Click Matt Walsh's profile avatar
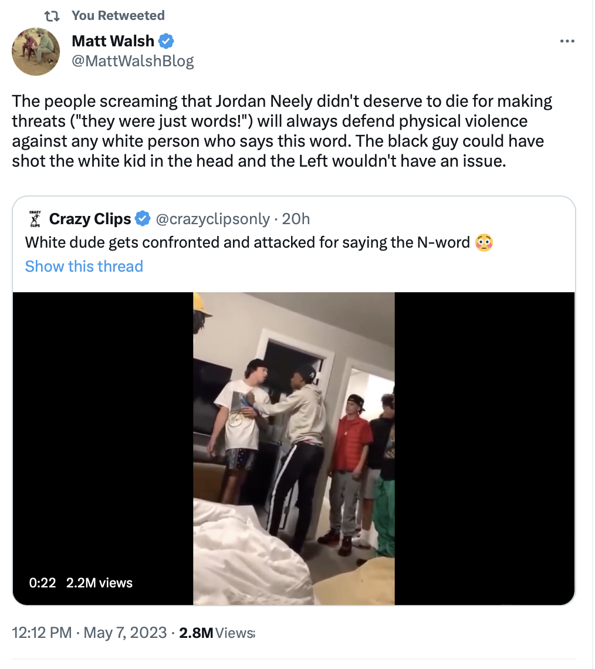 pos(36,52)
